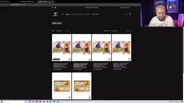Expand the availability filter dropdown

click(x=60, y=31)
